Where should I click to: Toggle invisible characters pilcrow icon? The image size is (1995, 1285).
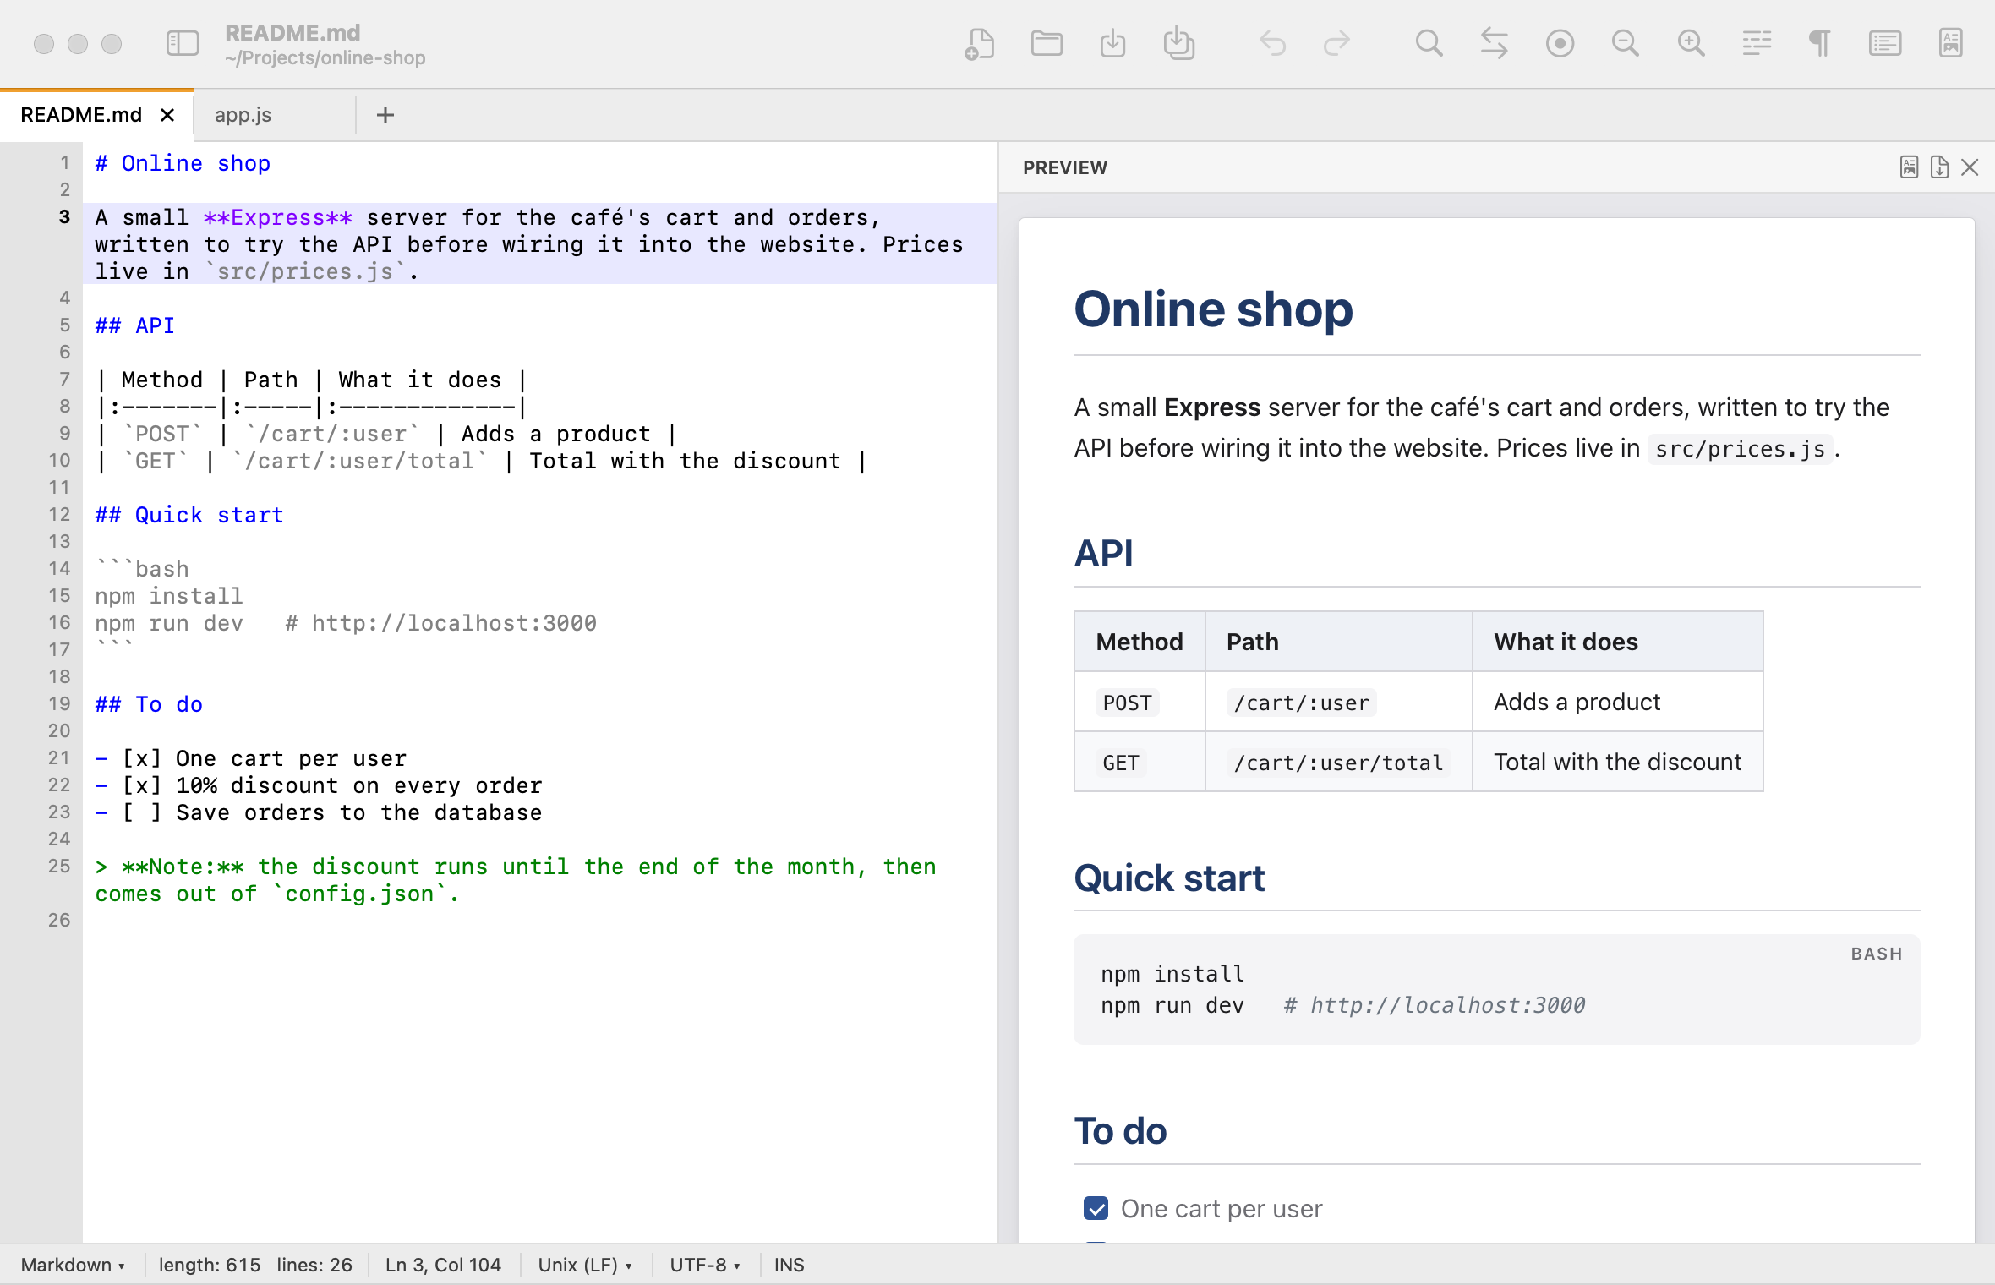pyautogui.click(x=1820, y=43)
